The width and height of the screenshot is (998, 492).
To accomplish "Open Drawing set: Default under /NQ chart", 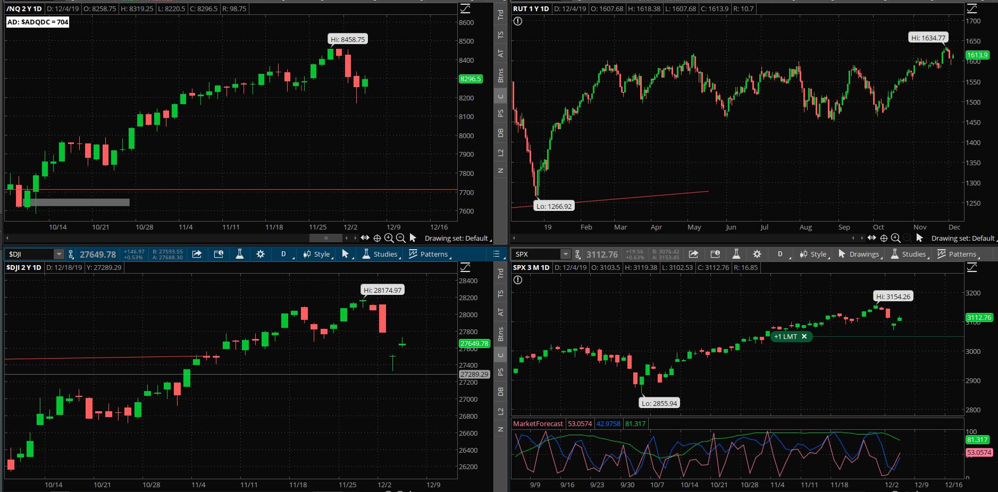I will (x=458, y=238).
